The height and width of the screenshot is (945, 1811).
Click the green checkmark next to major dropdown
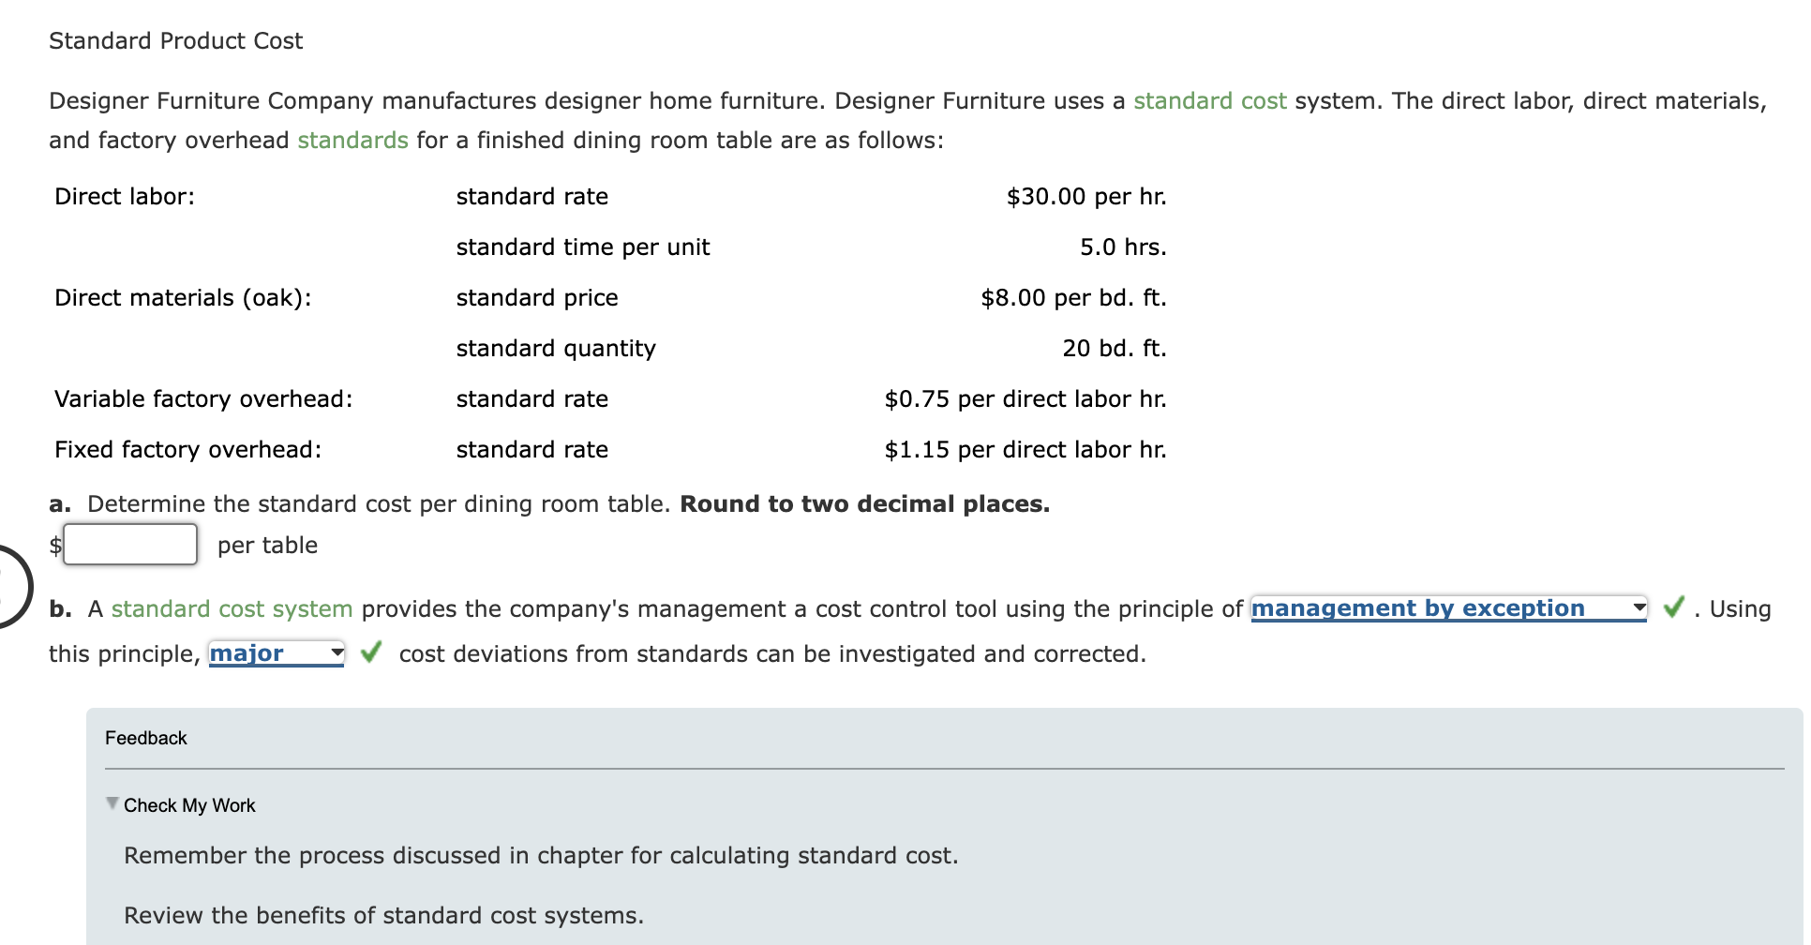pos(369,652)
